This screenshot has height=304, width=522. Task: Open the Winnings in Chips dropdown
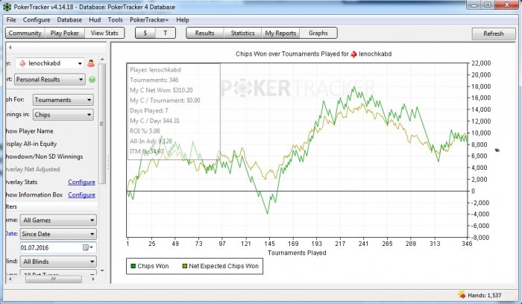63,115
